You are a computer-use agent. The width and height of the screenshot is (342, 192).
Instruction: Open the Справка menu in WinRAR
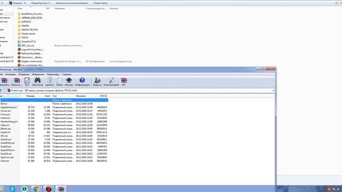[x=66, y=75]
